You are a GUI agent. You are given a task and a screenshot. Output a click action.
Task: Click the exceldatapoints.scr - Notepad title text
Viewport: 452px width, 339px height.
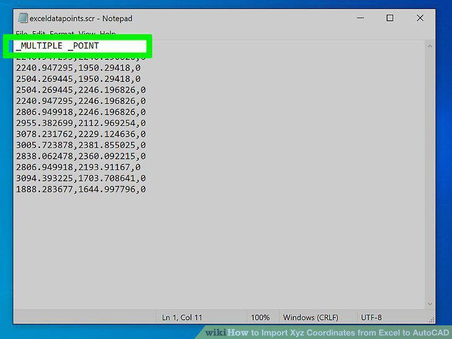[x=81, y=19]
